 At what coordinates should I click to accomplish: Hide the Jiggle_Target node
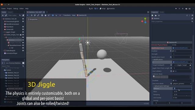click(x=23, y=32)
